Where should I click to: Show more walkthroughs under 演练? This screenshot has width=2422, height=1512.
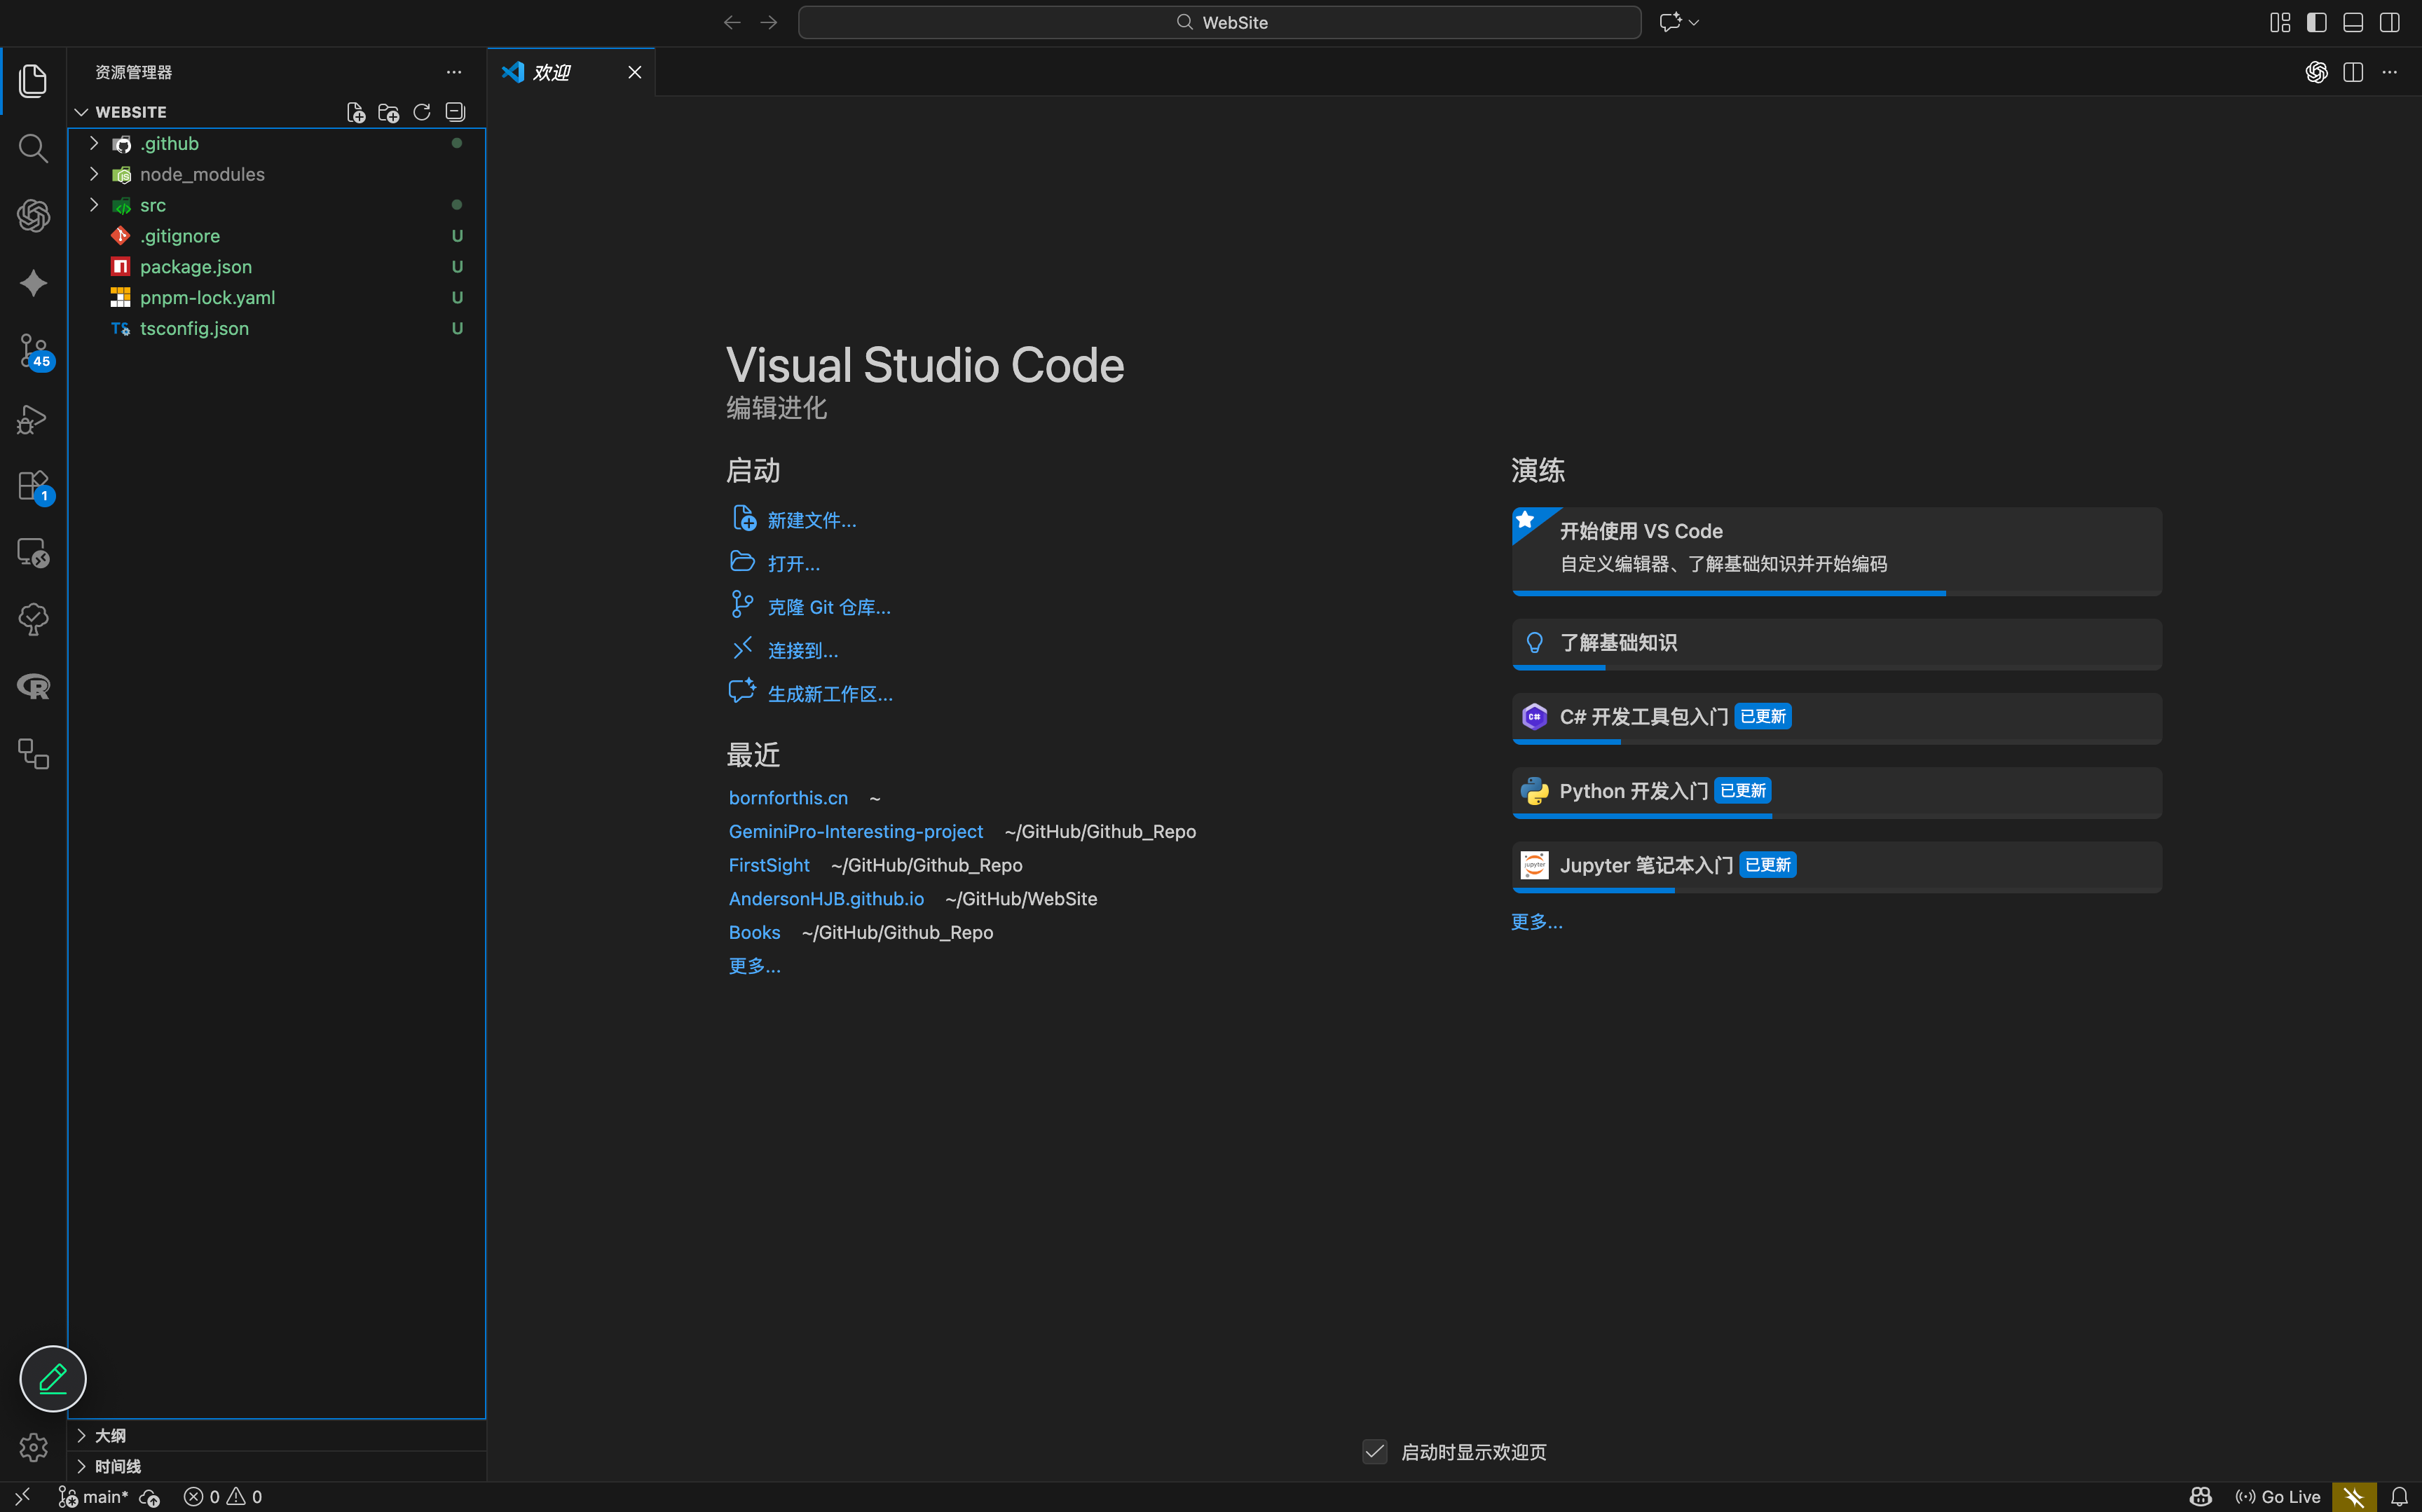[1537, 922]
